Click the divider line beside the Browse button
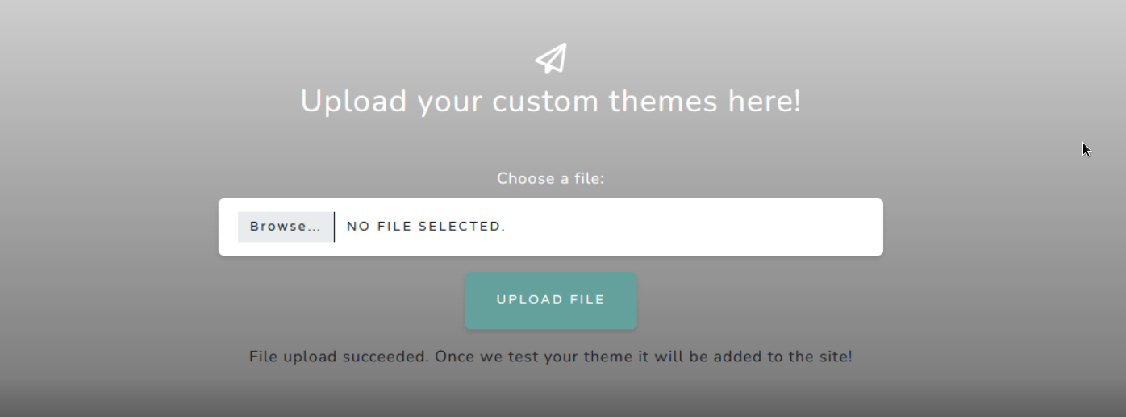This screenshot has height=417, width=1126. (334, 227)
